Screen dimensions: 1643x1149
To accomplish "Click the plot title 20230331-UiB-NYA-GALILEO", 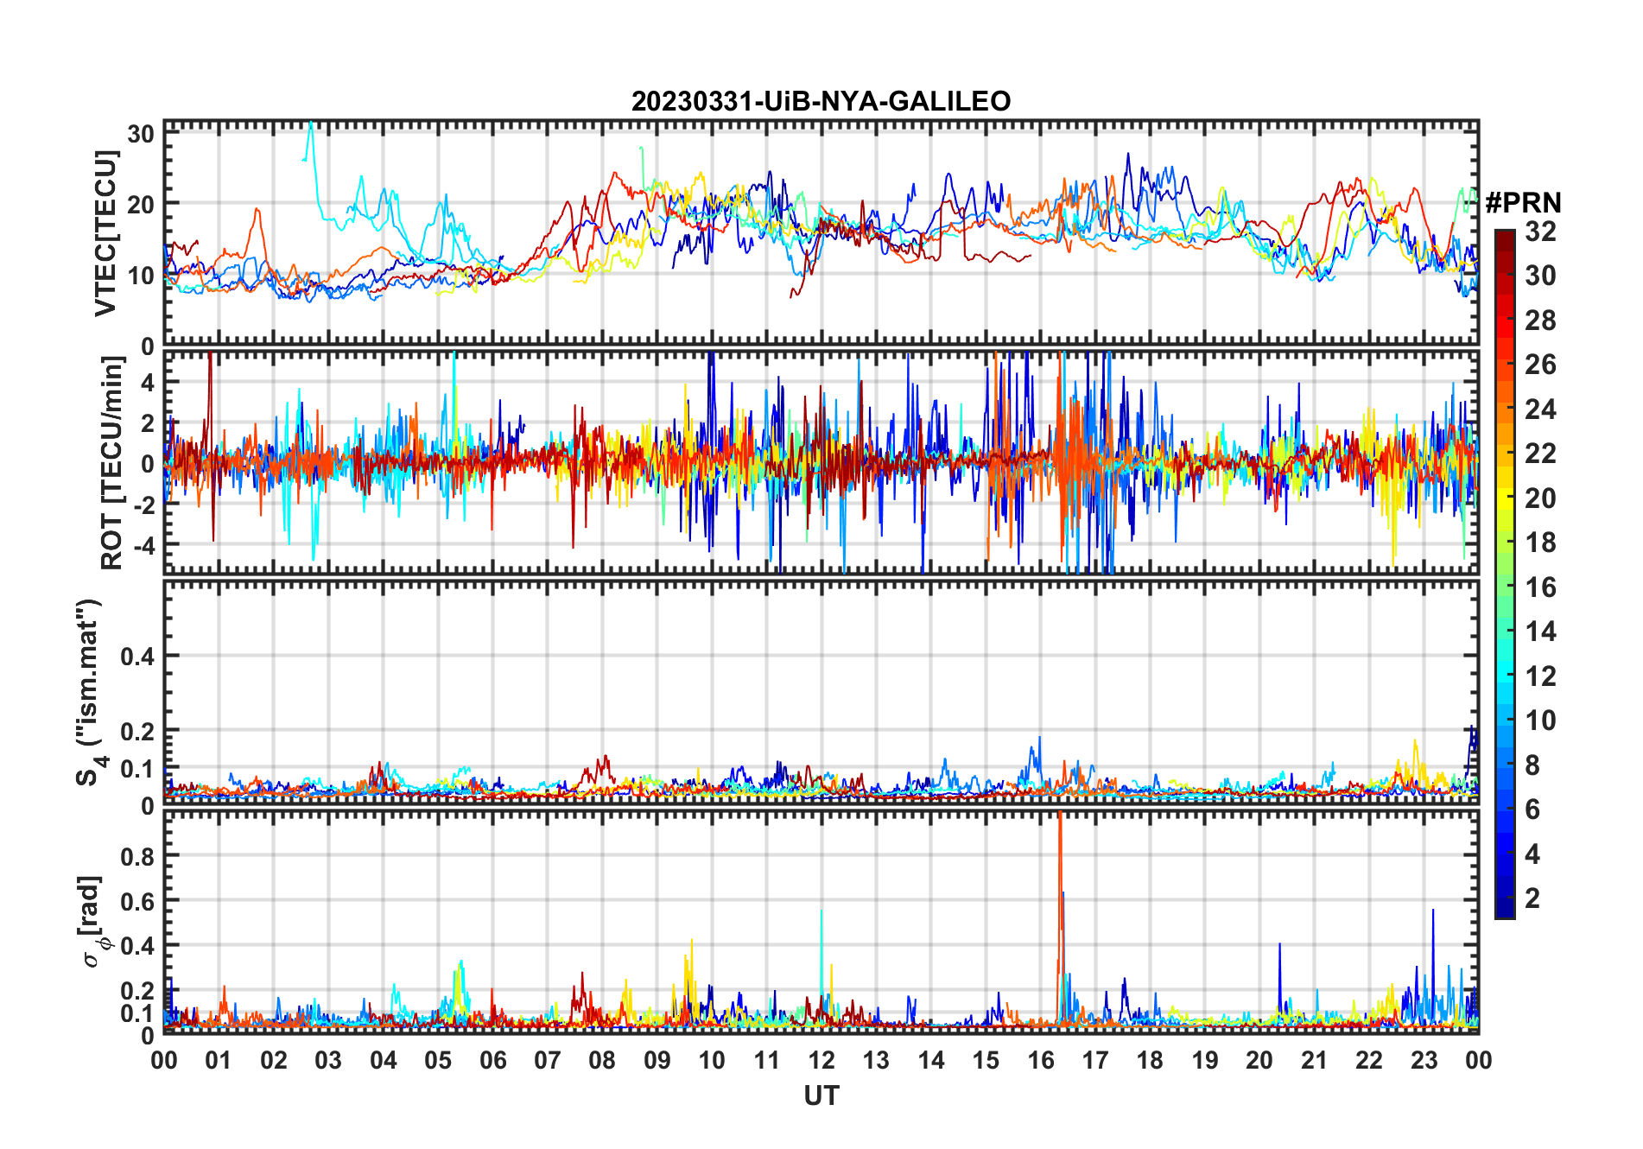I will pyautogui.click(x=821, y=101).
